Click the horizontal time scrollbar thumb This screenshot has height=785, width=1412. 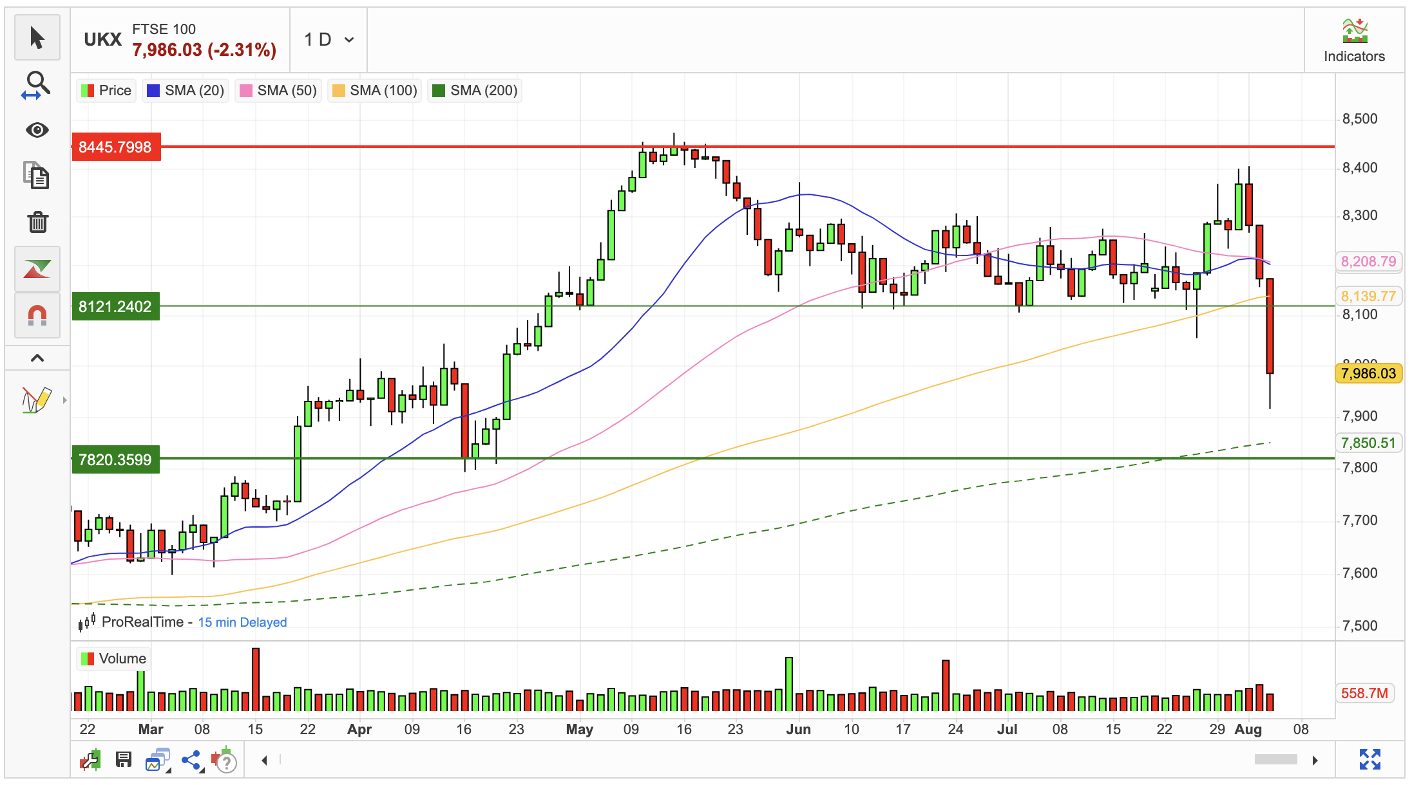point(1275,760)
